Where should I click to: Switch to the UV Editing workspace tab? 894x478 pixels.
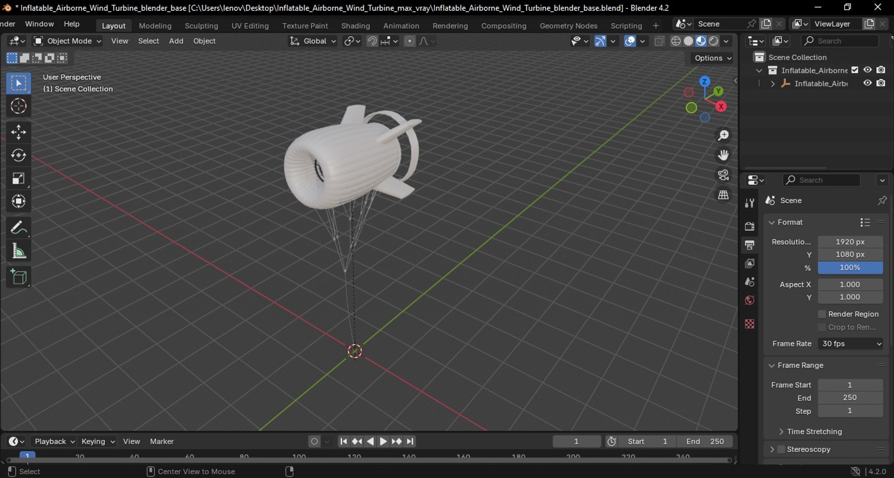(250, 26)
